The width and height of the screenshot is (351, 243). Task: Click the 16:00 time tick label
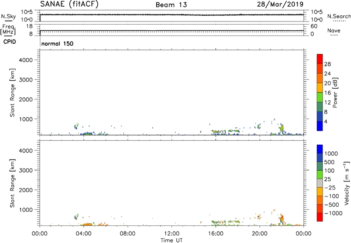215,234
